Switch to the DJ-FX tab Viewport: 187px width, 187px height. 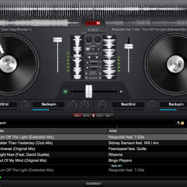[100, 115]
